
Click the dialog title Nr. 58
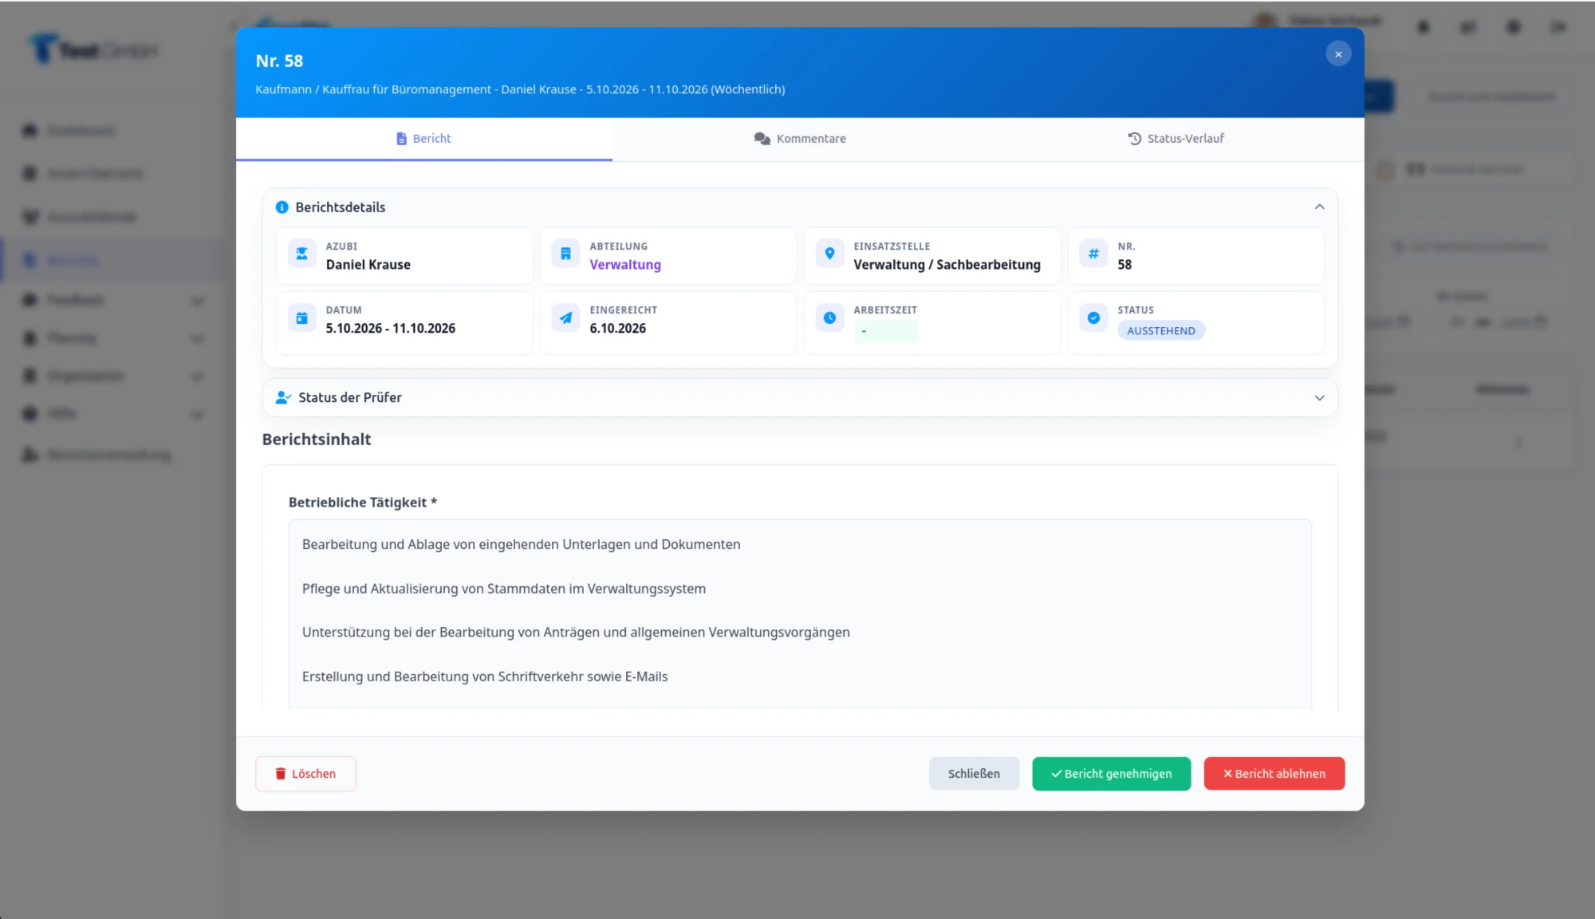coord(279,61)
